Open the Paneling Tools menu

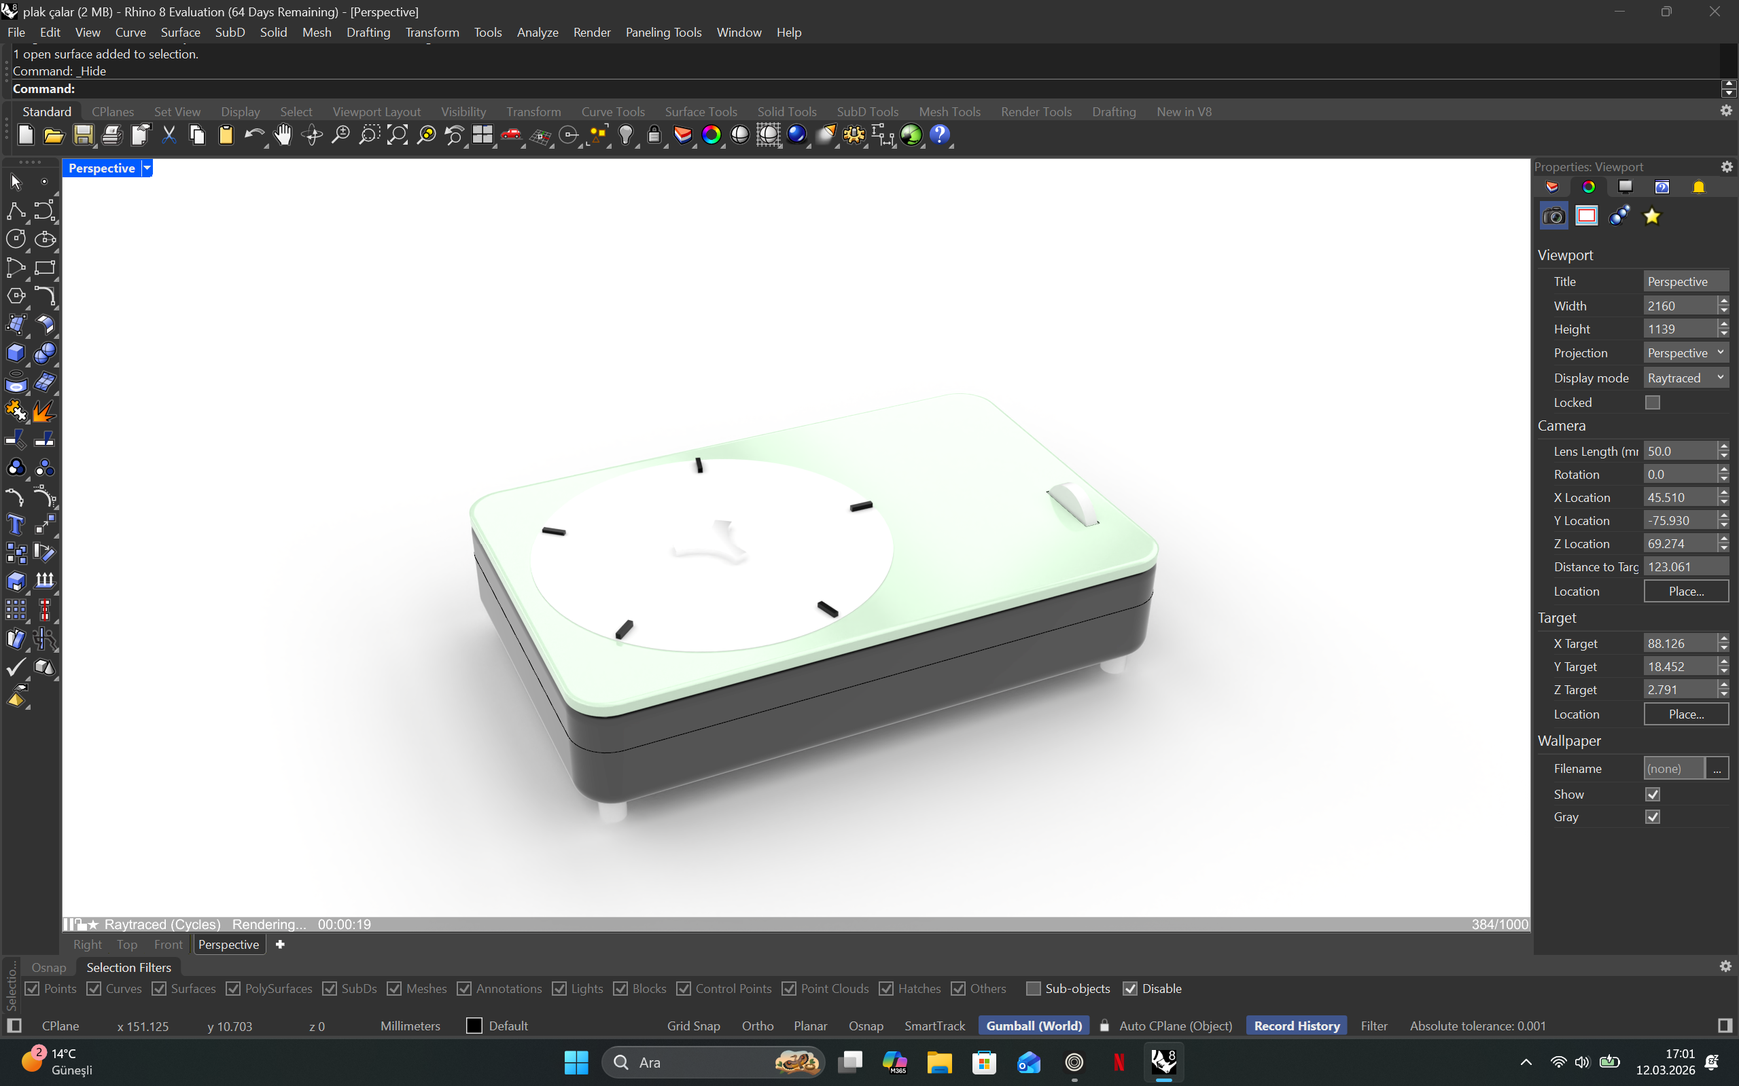pyautogui.click(x=663, y=33)
